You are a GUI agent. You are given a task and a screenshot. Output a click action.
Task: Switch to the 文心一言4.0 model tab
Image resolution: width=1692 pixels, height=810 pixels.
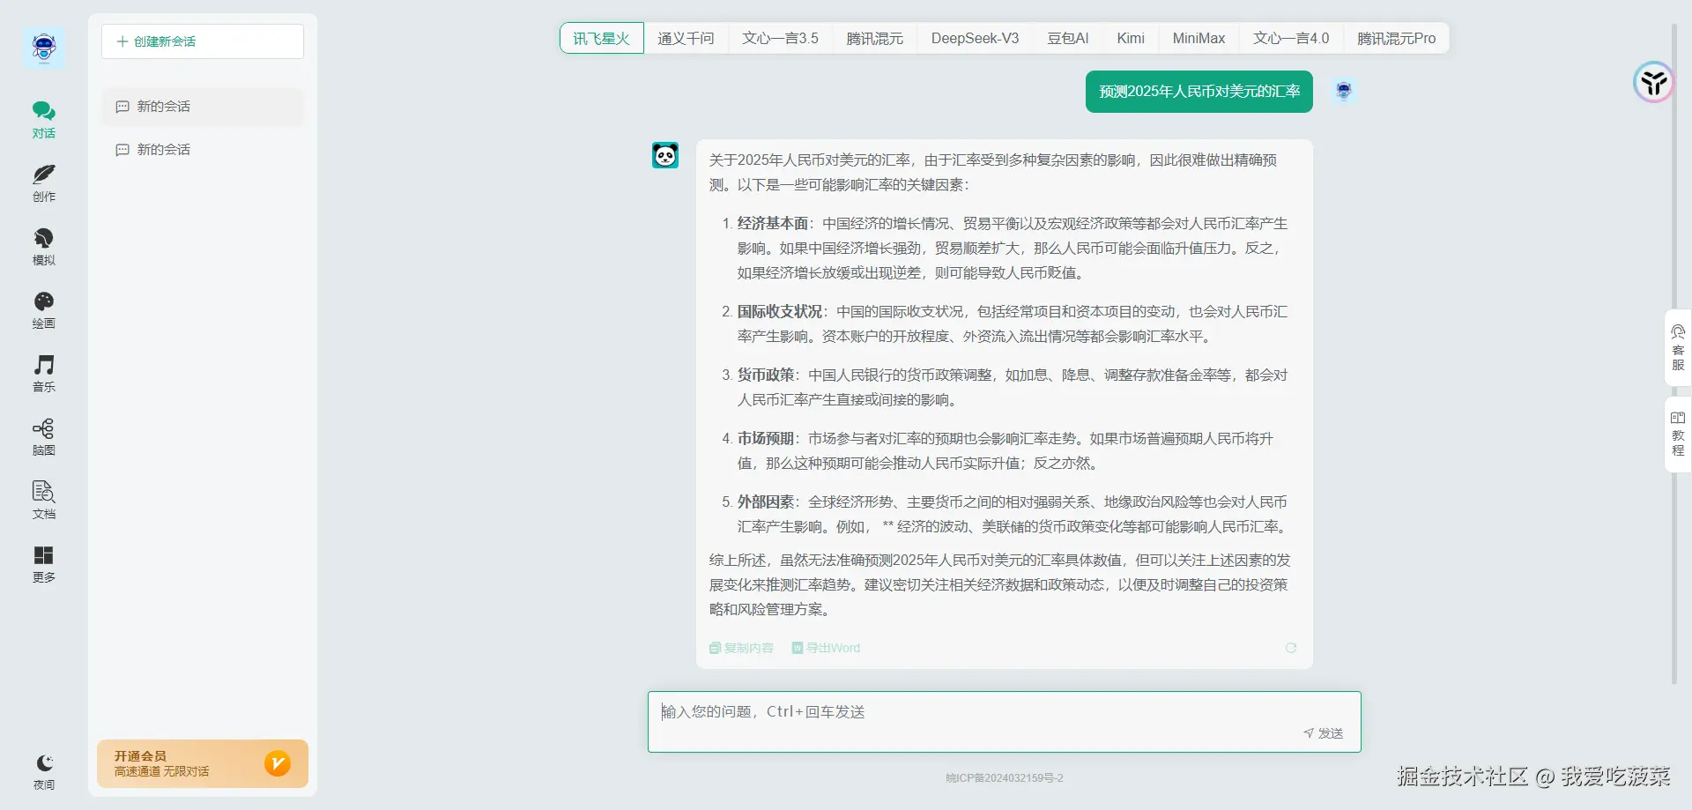tap(1291, 38)
